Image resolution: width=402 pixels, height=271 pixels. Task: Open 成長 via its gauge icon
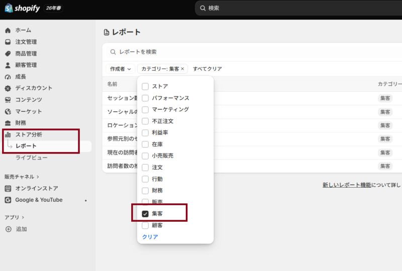pos(8,77)
